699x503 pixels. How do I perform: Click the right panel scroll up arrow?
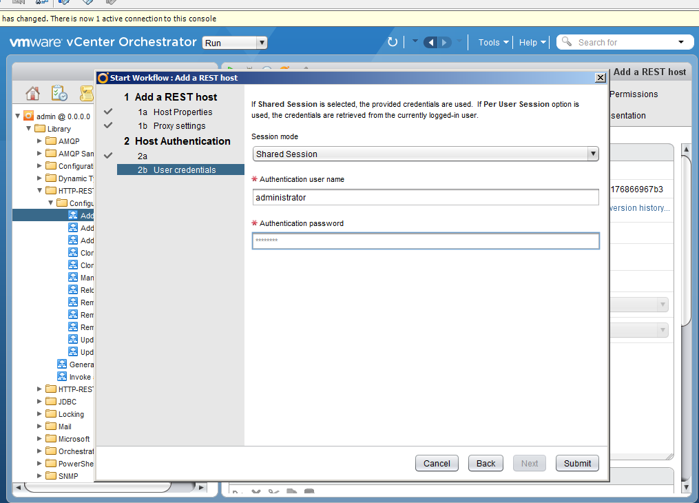[x=686, y=149]
